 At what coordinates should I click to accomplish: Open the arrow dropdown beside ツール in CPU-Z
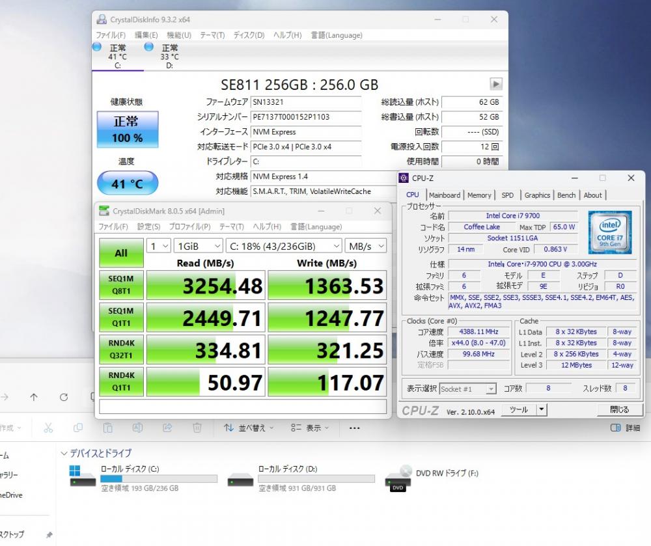click(x=542, y=409)
